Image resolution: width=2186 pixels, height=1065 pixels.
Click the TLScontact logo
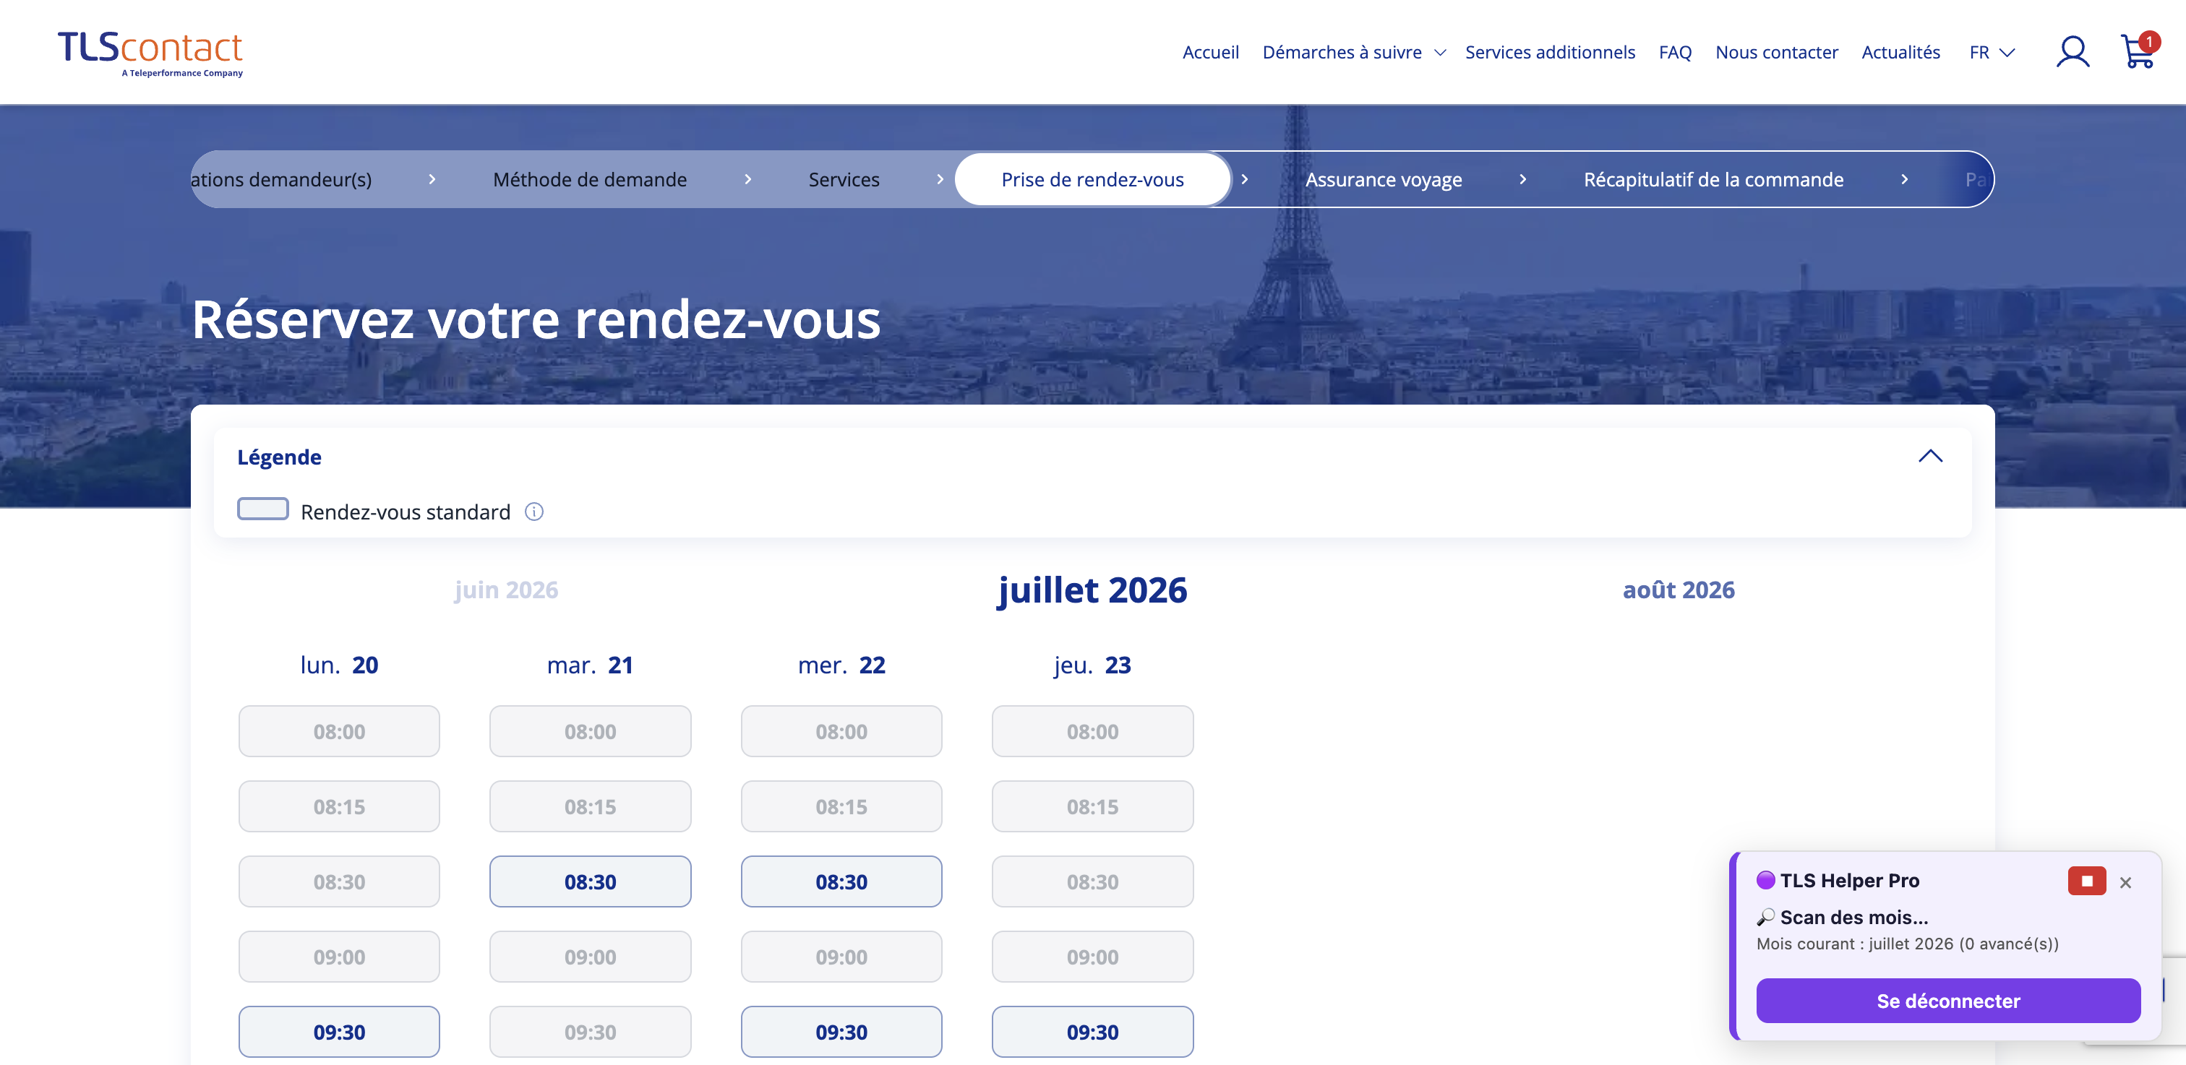150,53
